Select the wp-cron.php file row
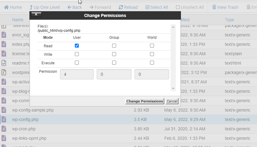Viewport: 257px width, 147px height. point(128,129)
